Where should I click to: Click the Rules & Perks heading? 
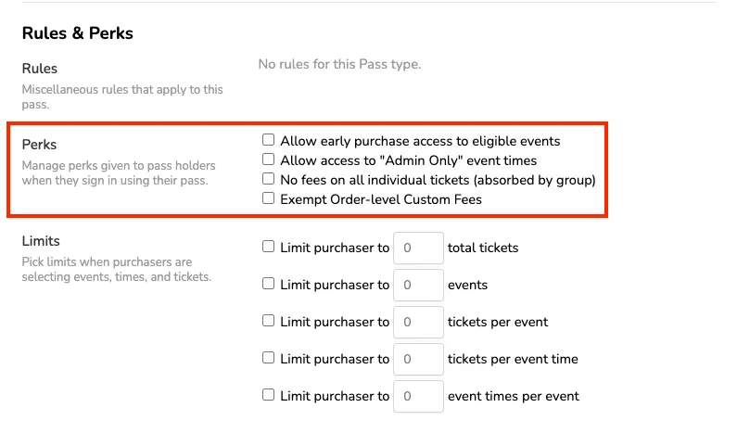coord(78,33)
